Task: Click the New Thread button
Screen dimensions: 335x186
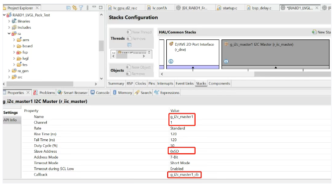Action: (x=139, y=32)
